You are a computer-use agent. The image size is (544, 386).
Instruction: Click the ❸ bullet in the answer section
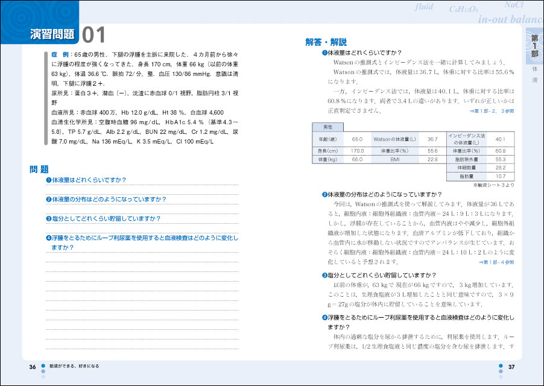tap(324, 275)
